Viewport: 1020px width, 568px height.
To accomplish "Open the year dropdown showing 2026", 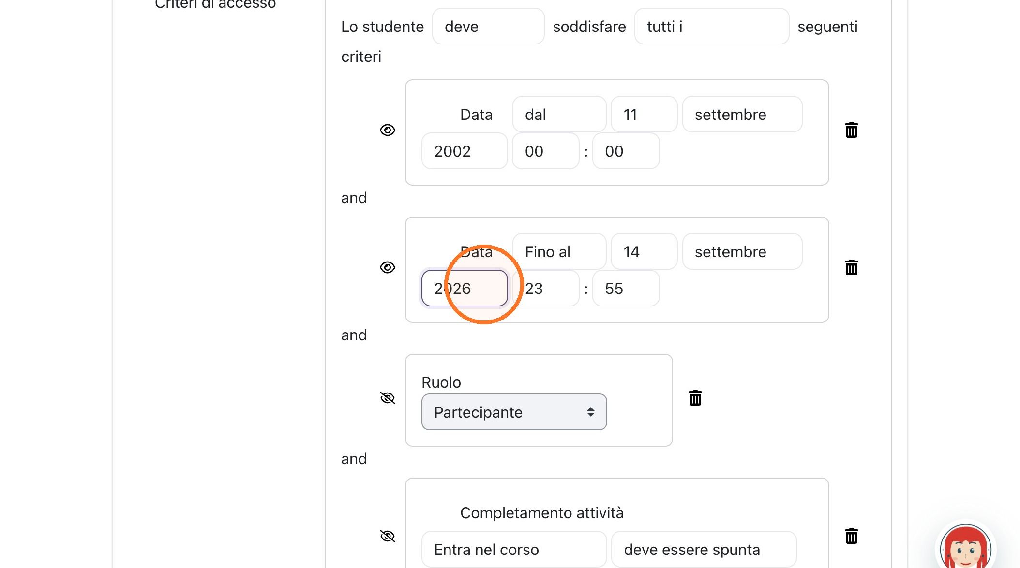I will tap(465, 288).
